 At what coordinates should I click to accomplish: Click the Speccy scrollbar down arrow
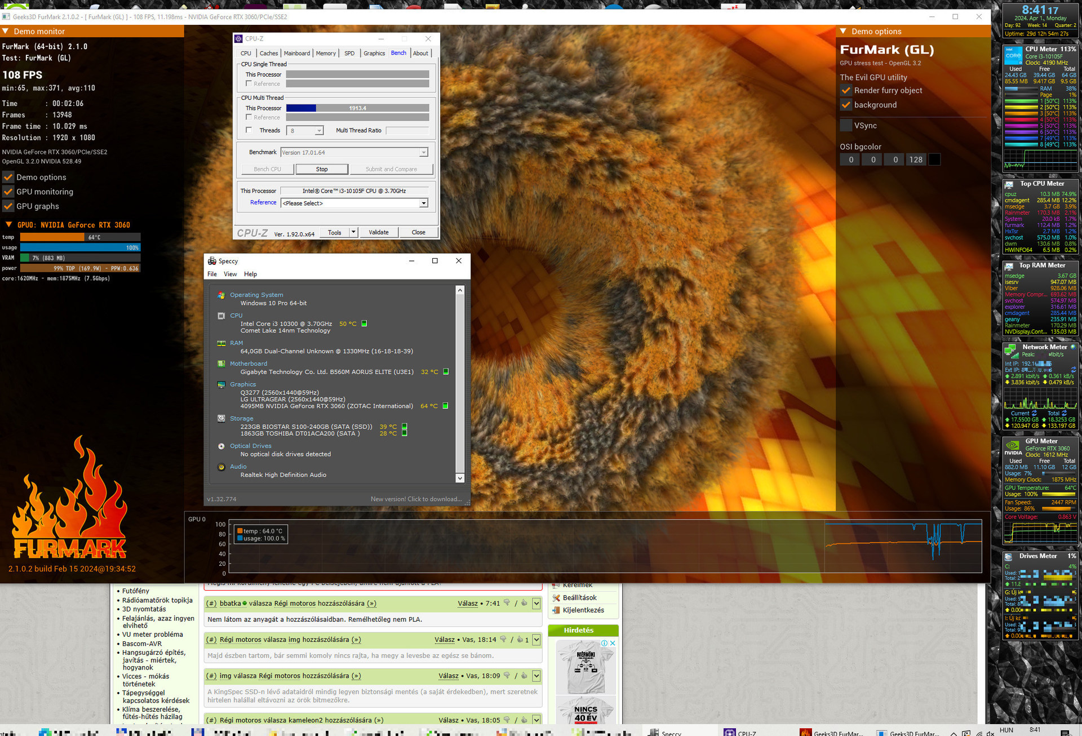pos(460,478)
